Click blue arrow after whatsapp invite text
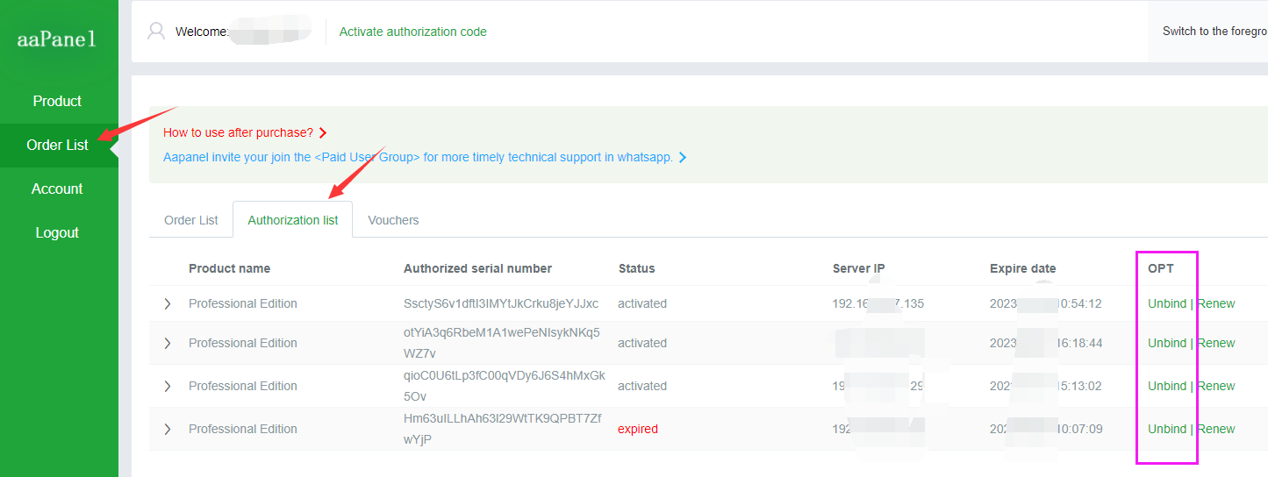 coord(683,158)
